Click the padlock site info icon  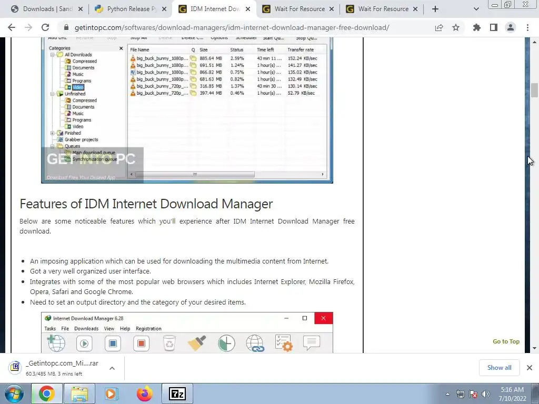(x=66, y=27)
